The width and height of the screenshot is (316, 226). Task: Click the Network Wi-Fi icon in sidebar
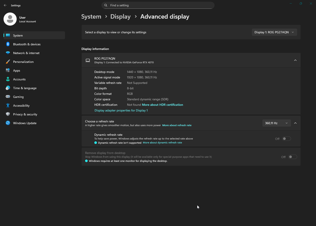click(x=8, y=53)
